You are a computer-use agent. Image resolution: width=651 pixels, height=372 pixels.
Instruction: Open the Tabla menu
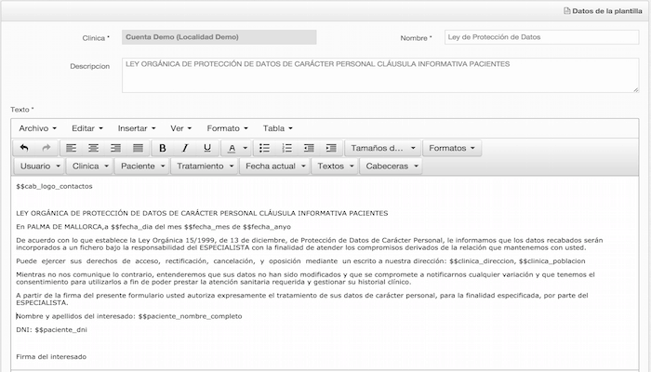[x=277, y=128]
